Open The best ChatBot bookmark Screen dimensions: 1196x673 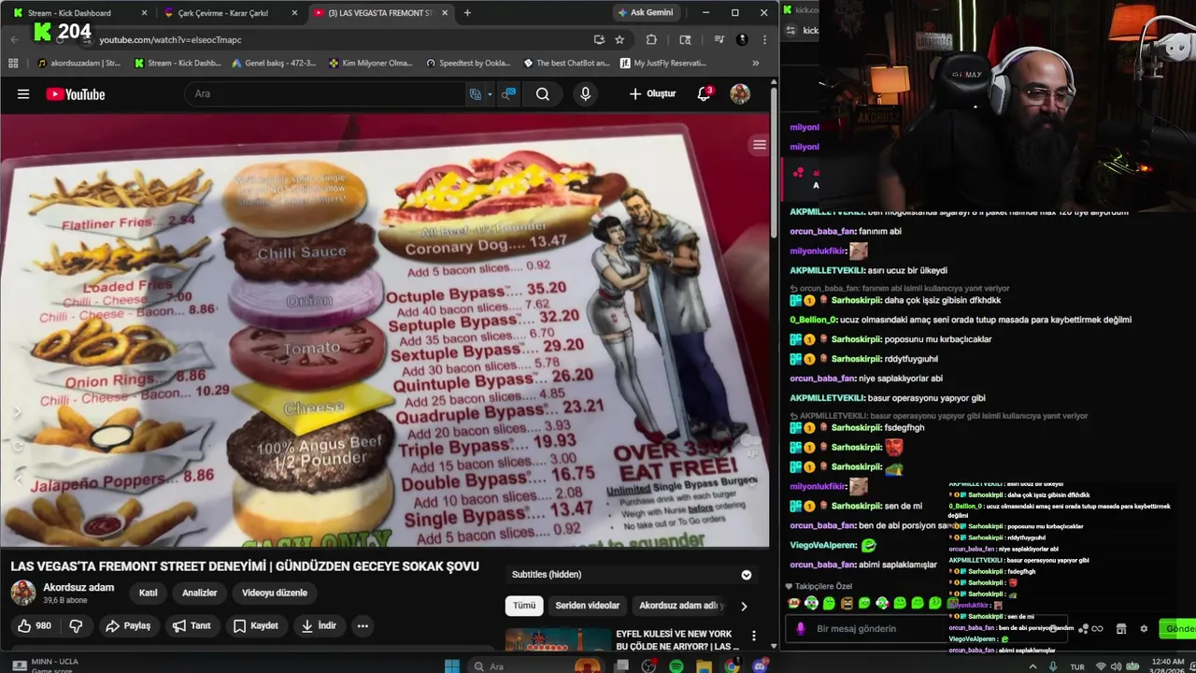[566, 64]
